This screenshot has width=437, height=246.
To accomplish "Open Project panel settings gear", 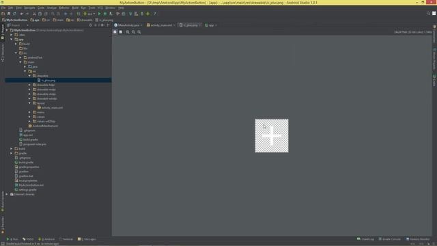I will [102, 25].
